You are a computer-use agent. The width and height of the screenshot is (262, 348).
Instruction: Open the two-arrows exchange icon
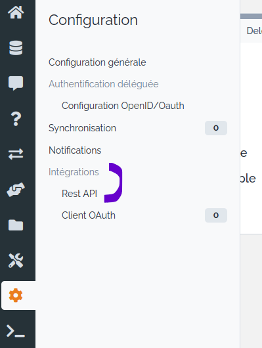[x=16, y=154]
